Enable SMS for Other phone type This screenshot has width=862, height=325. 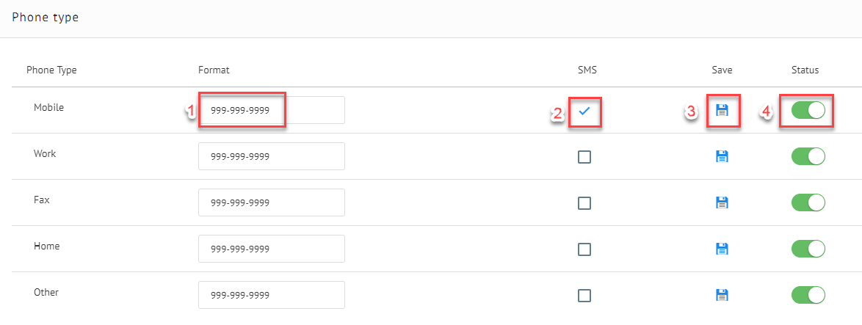click(x=584, y=296)
